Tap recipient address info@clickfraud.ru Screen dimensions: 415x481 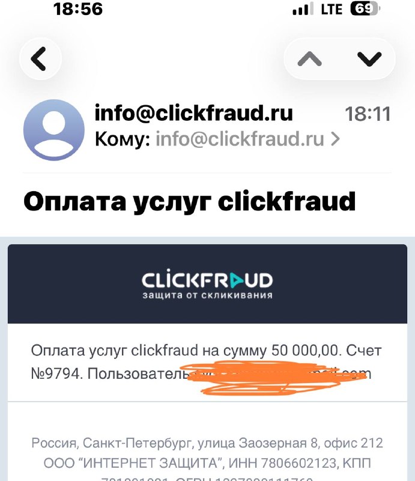[240, 139]
